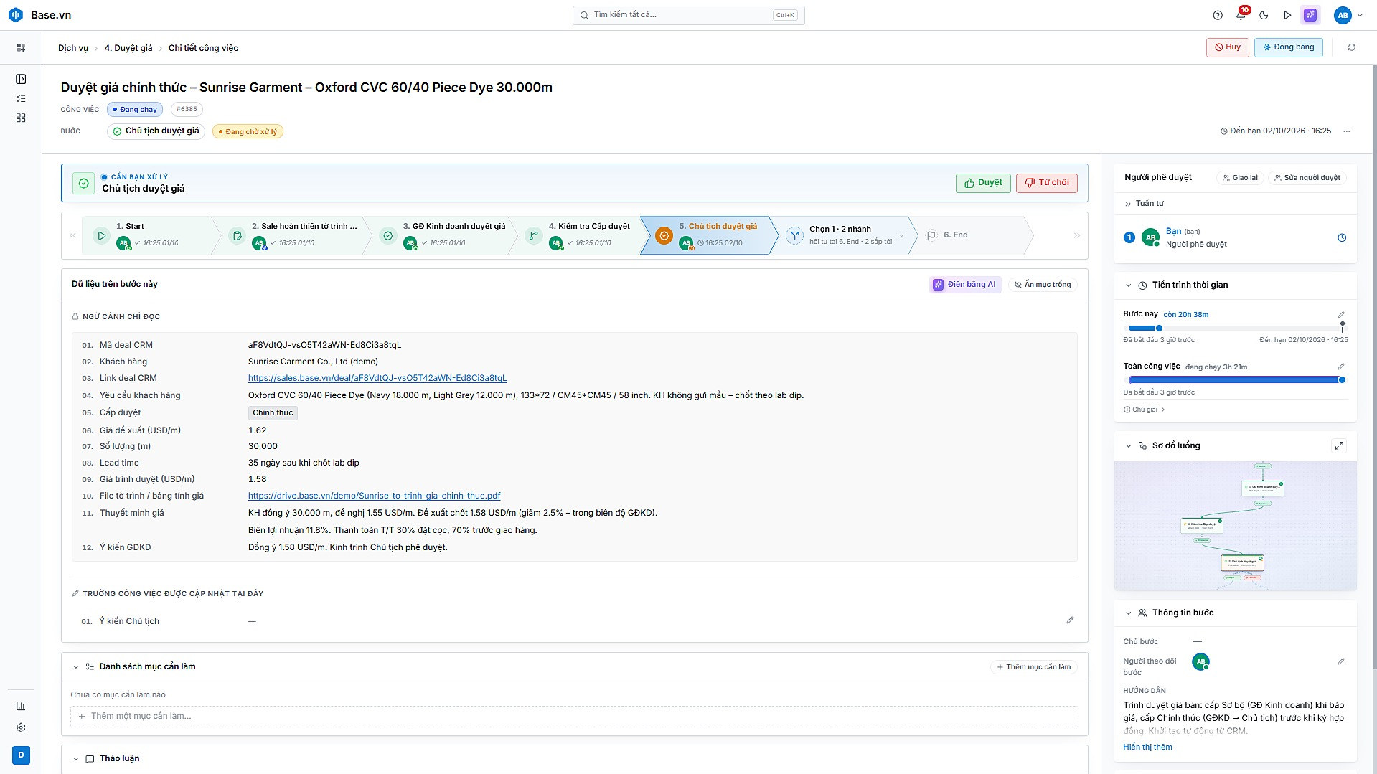Select step 2. Sale hoàn thiện tờ trình
The image size is (1377, 774).
coord(294,235)
